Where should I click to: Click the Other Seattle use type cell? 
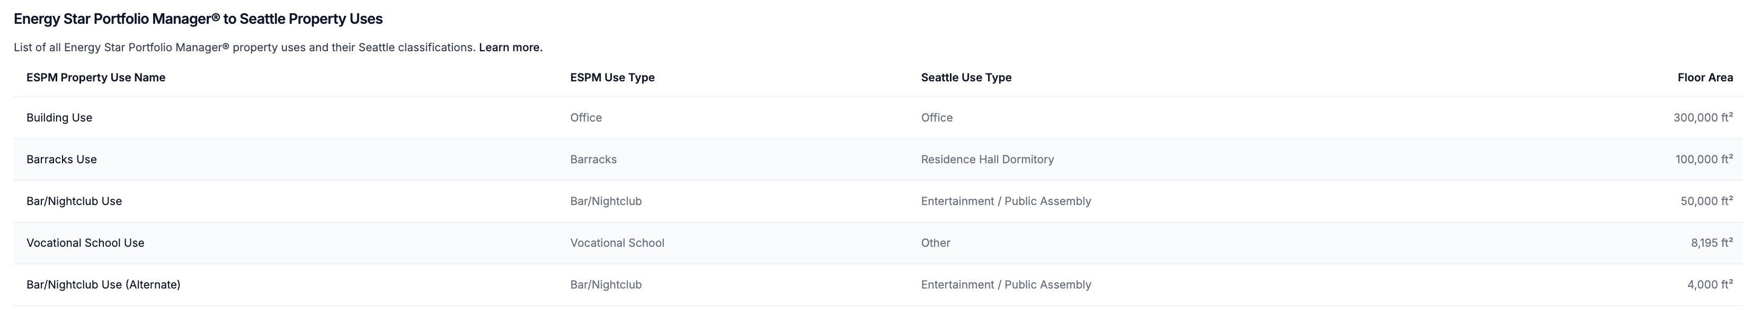pos(935,243)
